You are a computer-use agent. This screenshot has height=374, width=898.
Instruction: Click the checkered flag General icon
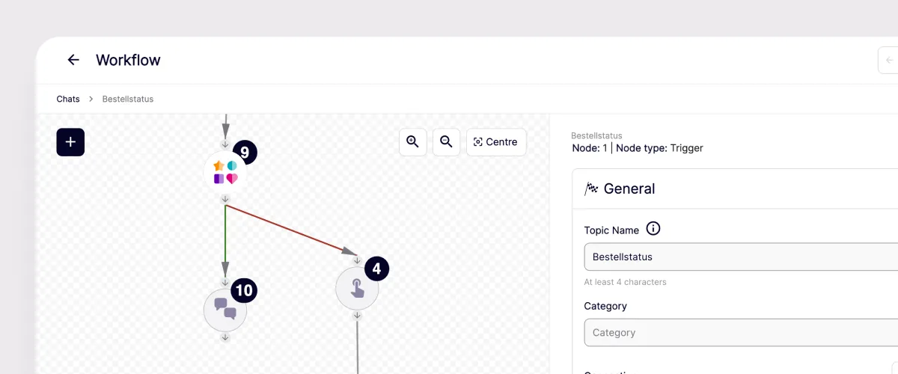tap(591, 188)
